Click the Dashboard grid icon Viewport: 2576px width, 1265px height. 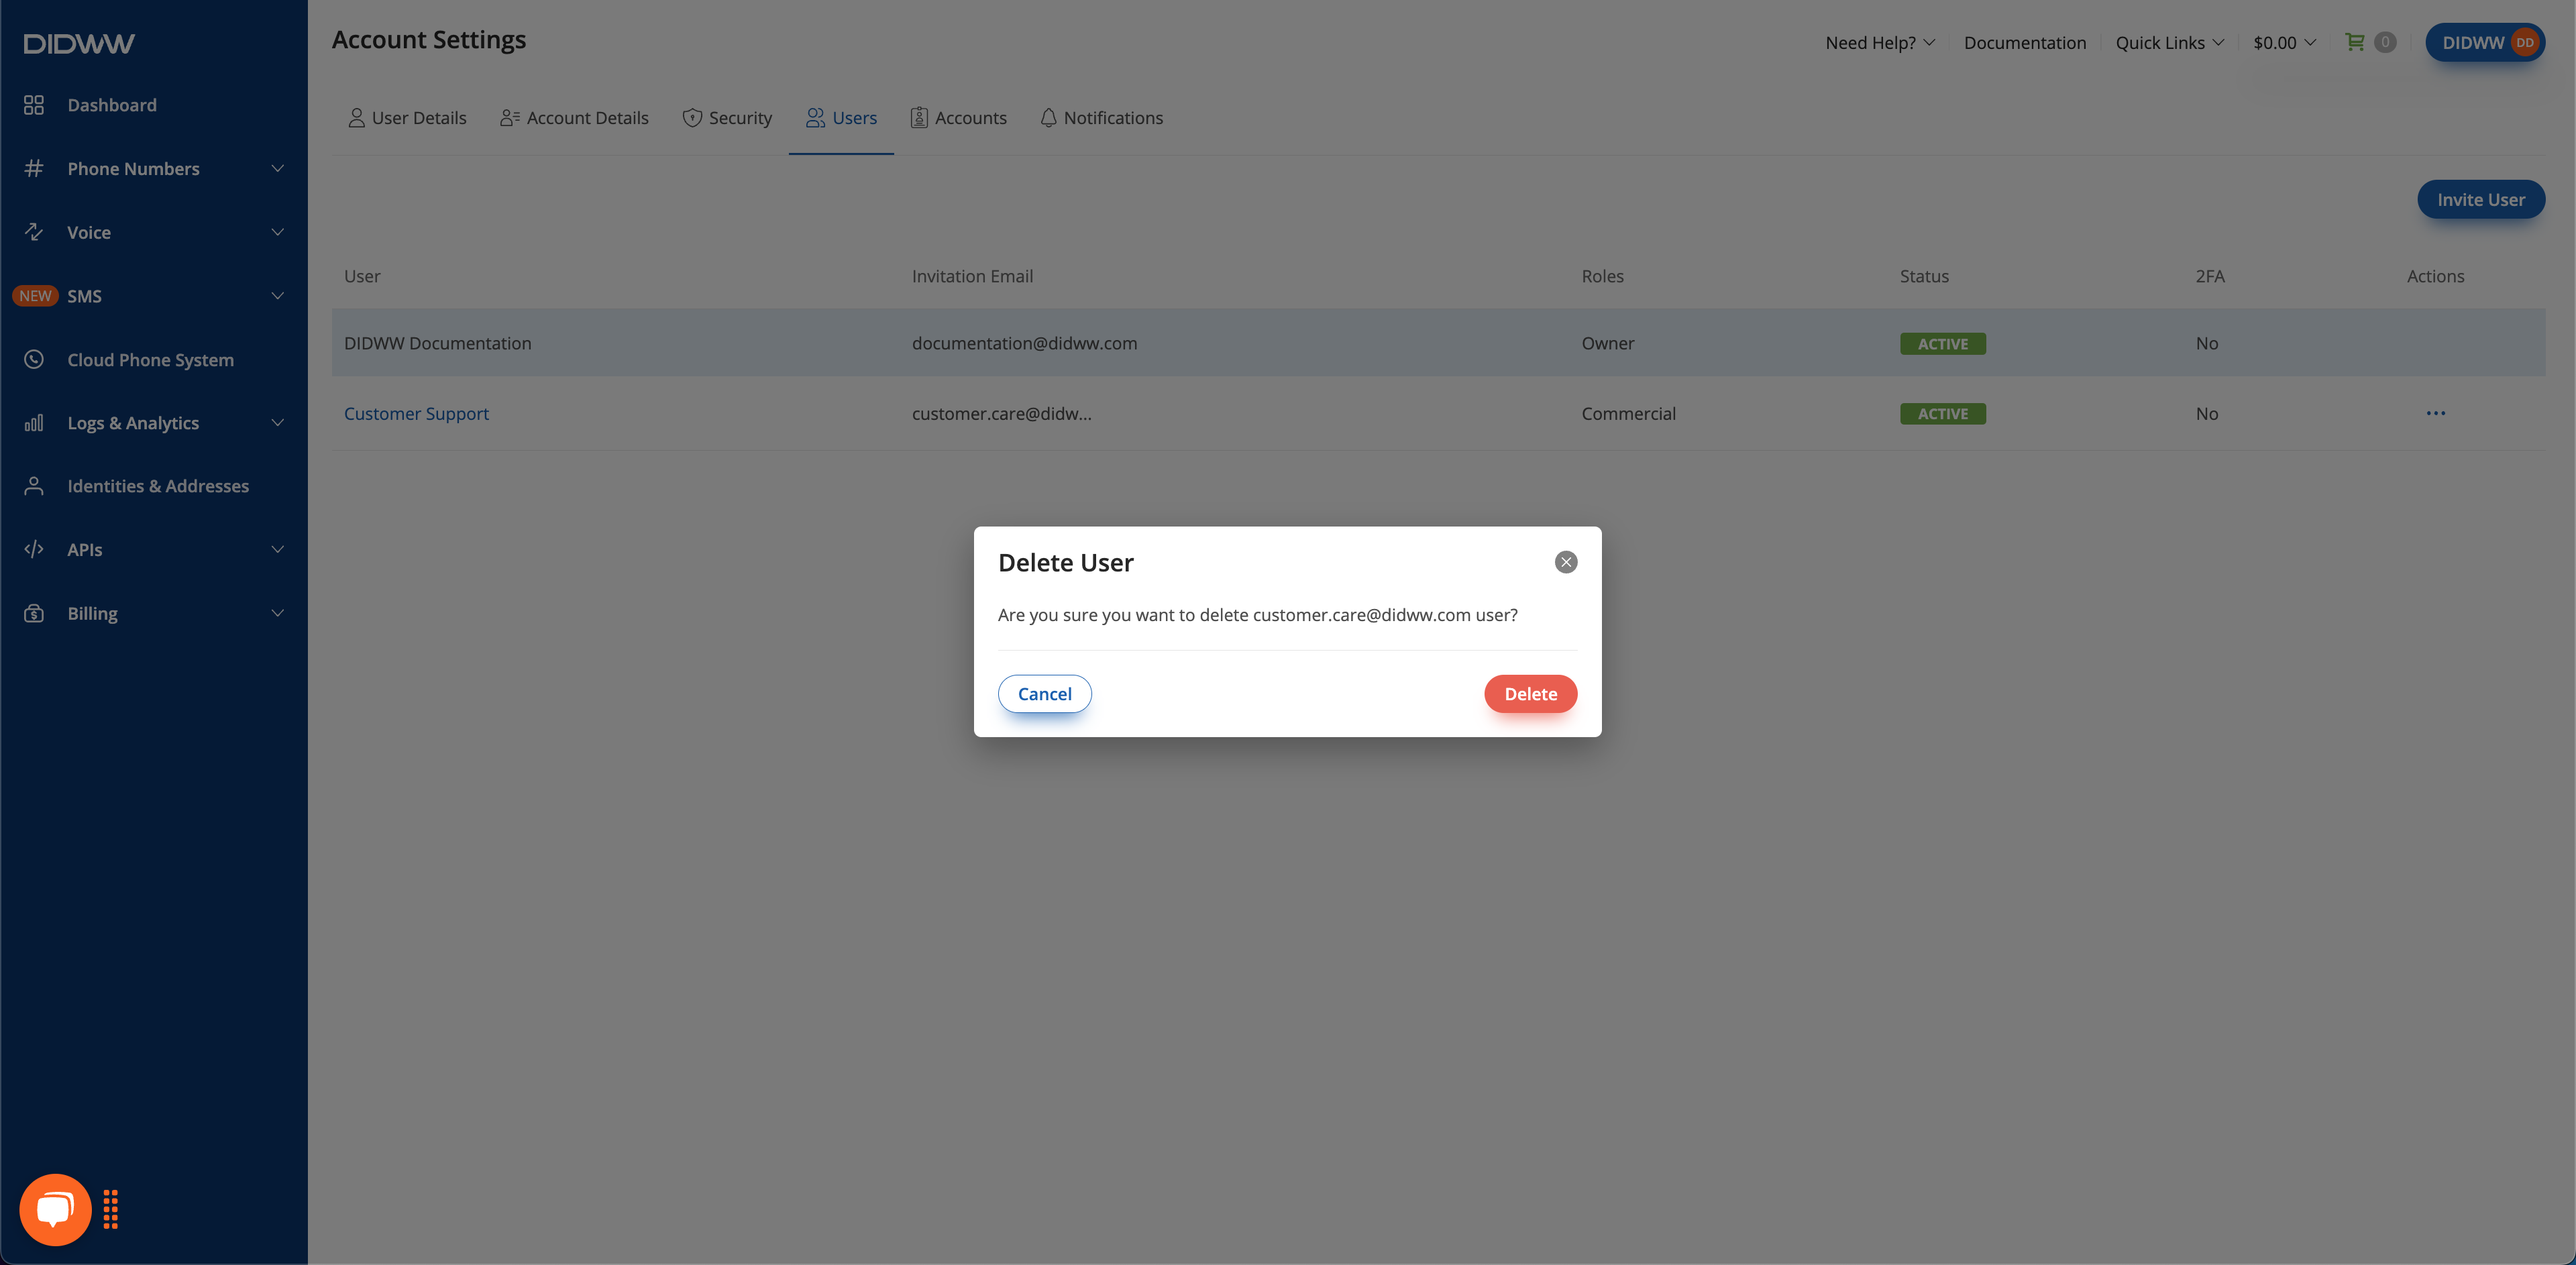point(34,105)
